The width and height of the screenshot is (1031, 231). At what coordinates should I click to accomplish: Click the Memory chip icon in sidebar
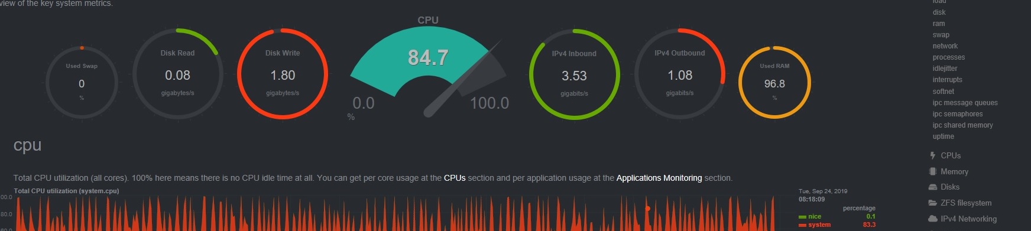932,171
